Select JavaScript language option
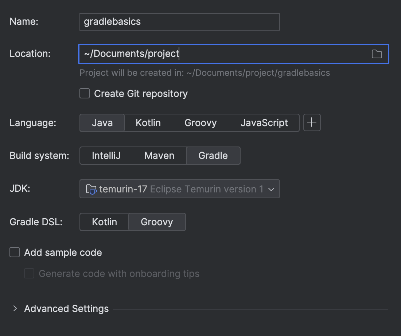The image size is (401, 336). tap(264, 123)
